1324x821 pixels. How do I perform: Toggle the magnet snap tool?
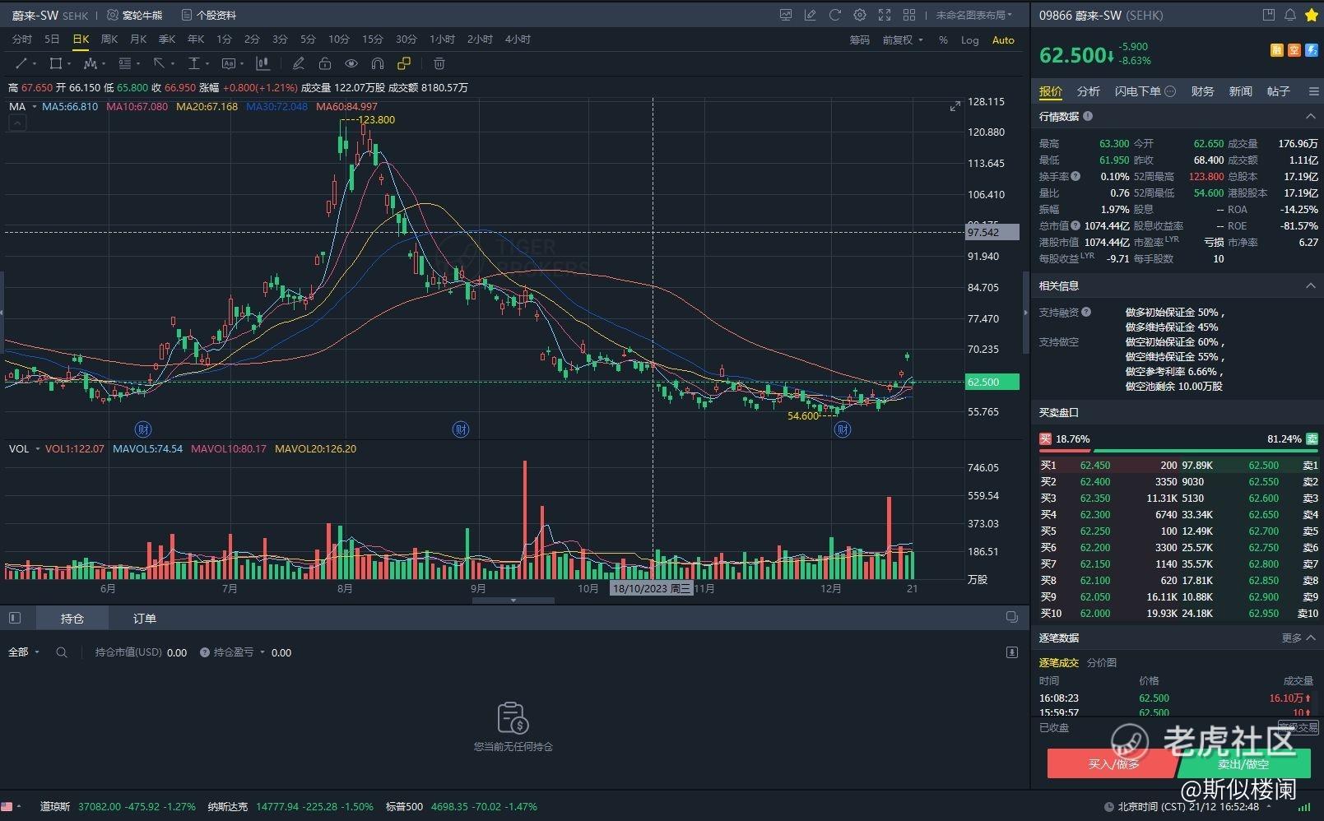pos(378,63)
